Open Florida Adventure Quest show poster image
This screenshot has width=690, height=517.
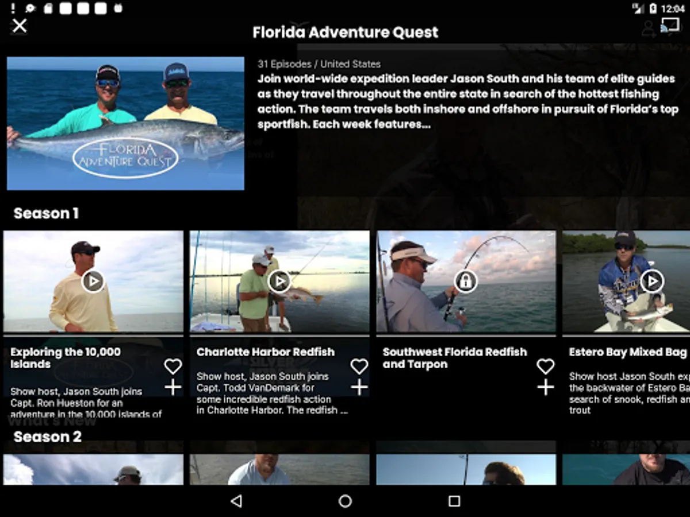pos(125,123)
